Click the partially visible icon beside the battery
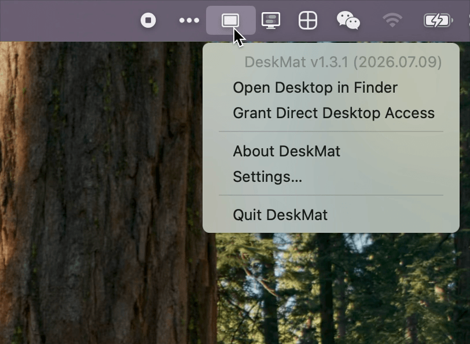The height and width of the screenshot is (344, 470). 468,20
